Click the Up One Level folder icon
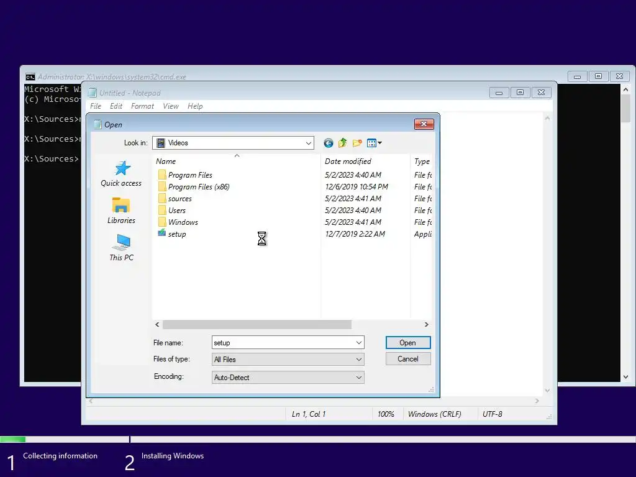 [342, 143]
